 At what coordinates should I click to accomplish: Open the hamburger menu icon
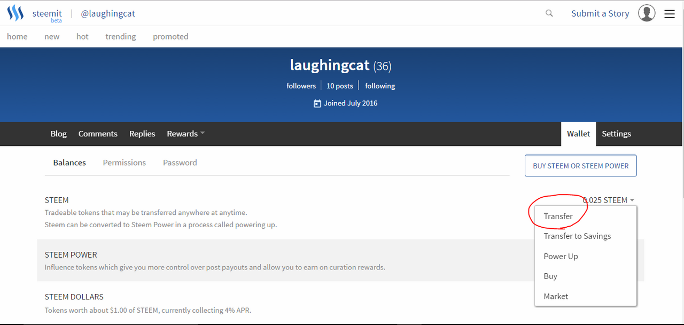pyautogui.click(x=670, y=14)
